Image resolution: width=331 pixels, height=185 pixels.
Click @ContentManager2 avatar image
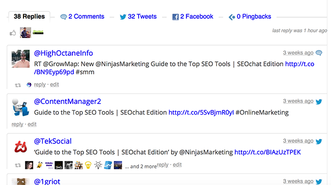tap(20, 107)
